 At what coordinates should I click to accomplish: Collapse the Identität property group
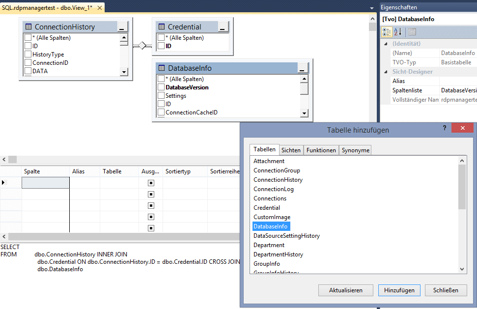pos(385,44)
